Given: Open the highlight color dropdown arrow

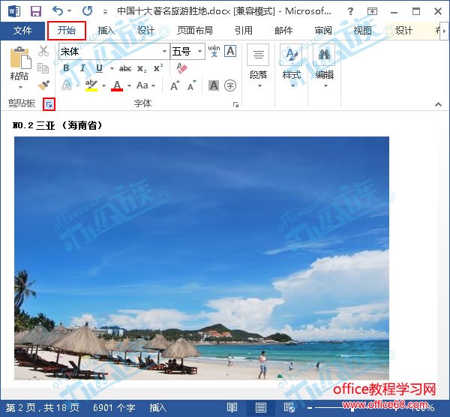Looking at the screenshot, I should (103, 85).
